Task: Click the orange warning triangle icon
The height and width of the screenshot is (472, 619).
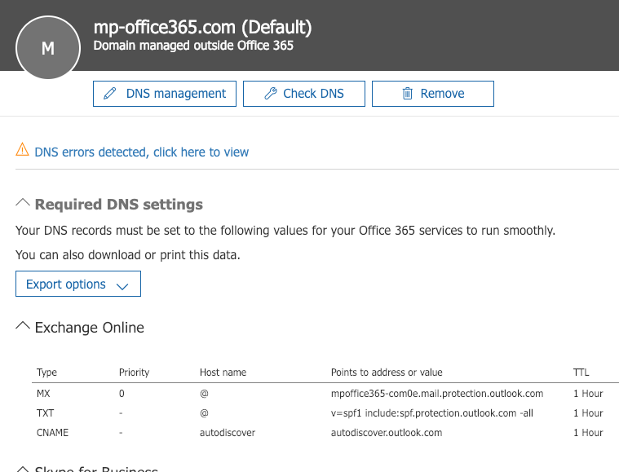Action: click(x=23, y=149)
